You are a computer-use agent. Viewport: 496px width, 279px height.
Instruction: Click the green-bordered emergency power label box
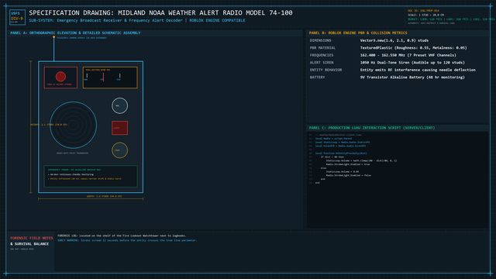coord(91,176)
